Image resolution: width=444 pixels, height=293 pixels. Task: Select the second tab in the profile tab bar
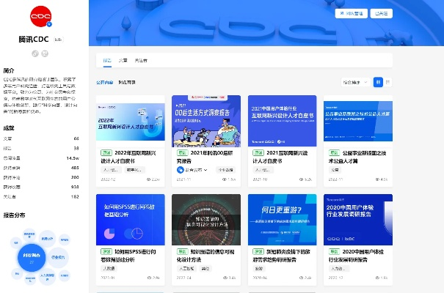tap(123, 60)
